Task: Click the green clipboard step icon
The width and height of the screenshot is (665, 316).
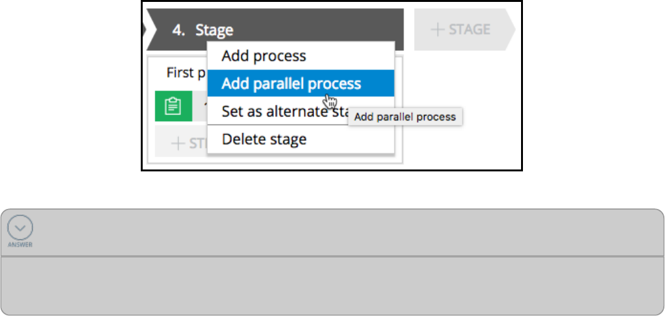Action: tap(173, 106)
